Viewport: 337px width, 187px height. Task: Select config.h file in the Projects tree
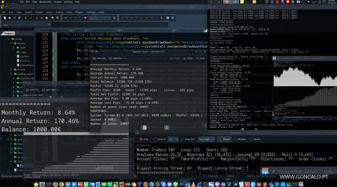click(x=24, y=56)
